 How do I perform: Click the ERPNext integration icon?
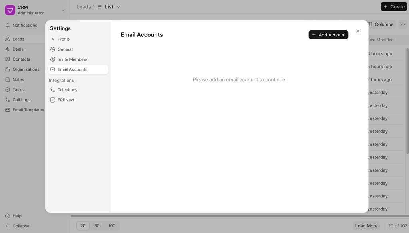tap(53, 100)
